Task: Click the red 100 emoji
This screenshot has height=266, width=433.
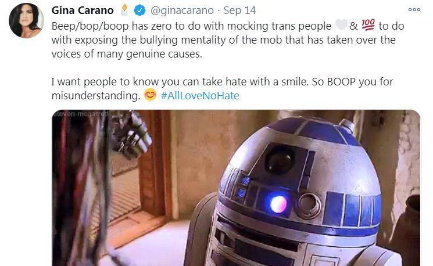Action: pos(368,24)
